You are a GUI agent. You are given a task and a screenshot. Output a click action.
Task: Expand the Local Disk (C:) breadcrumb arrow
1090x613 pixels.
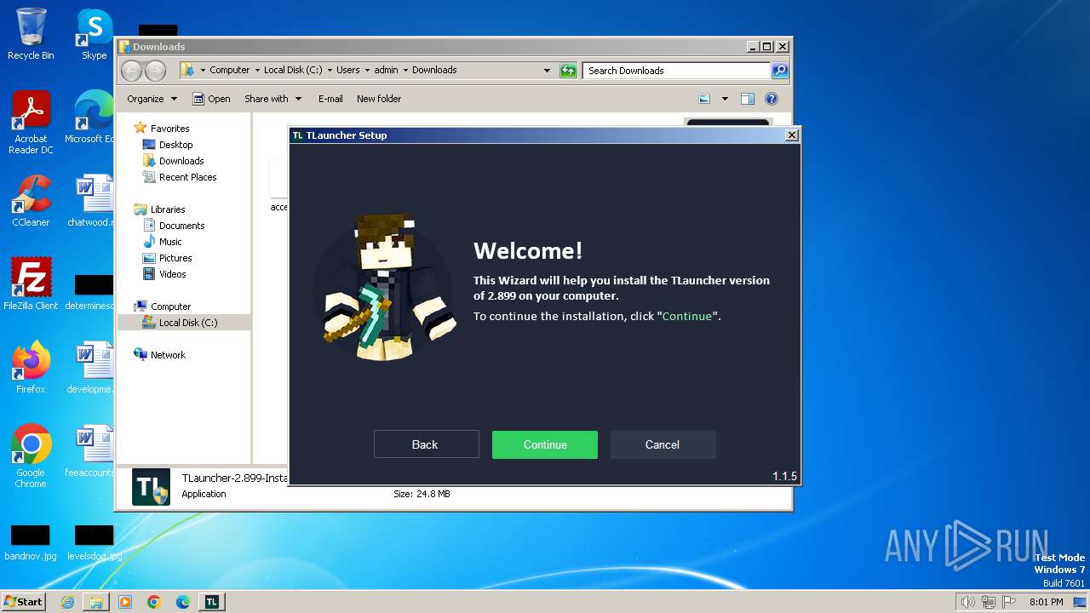330,71
